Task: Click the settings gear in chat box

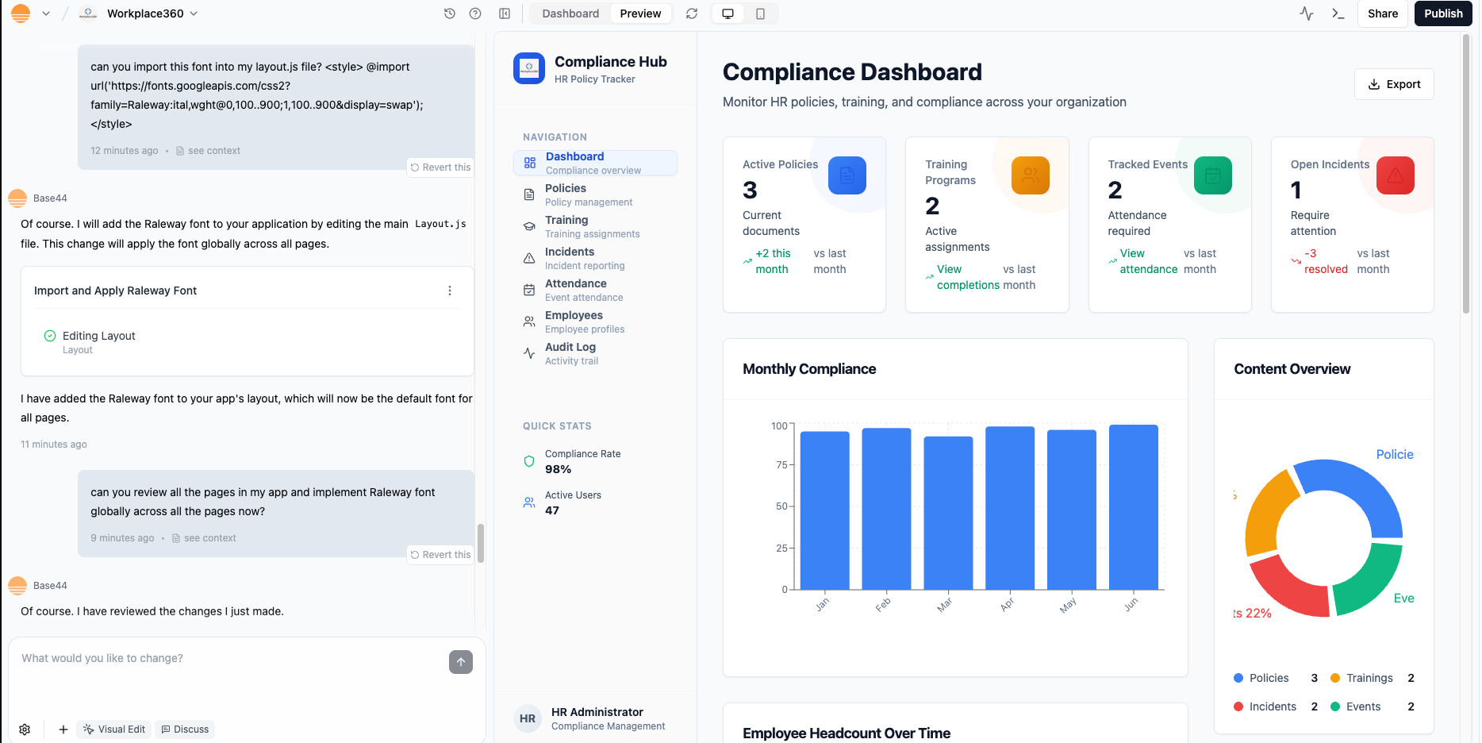Action: click(25, 730)
